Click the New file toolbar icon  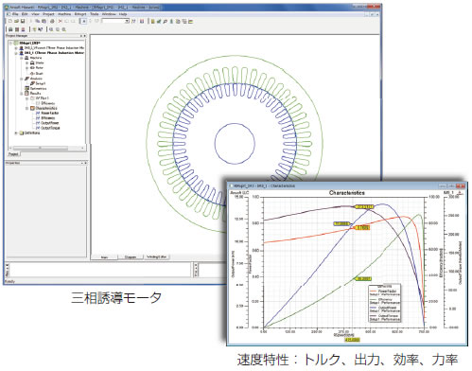(10, 21)
